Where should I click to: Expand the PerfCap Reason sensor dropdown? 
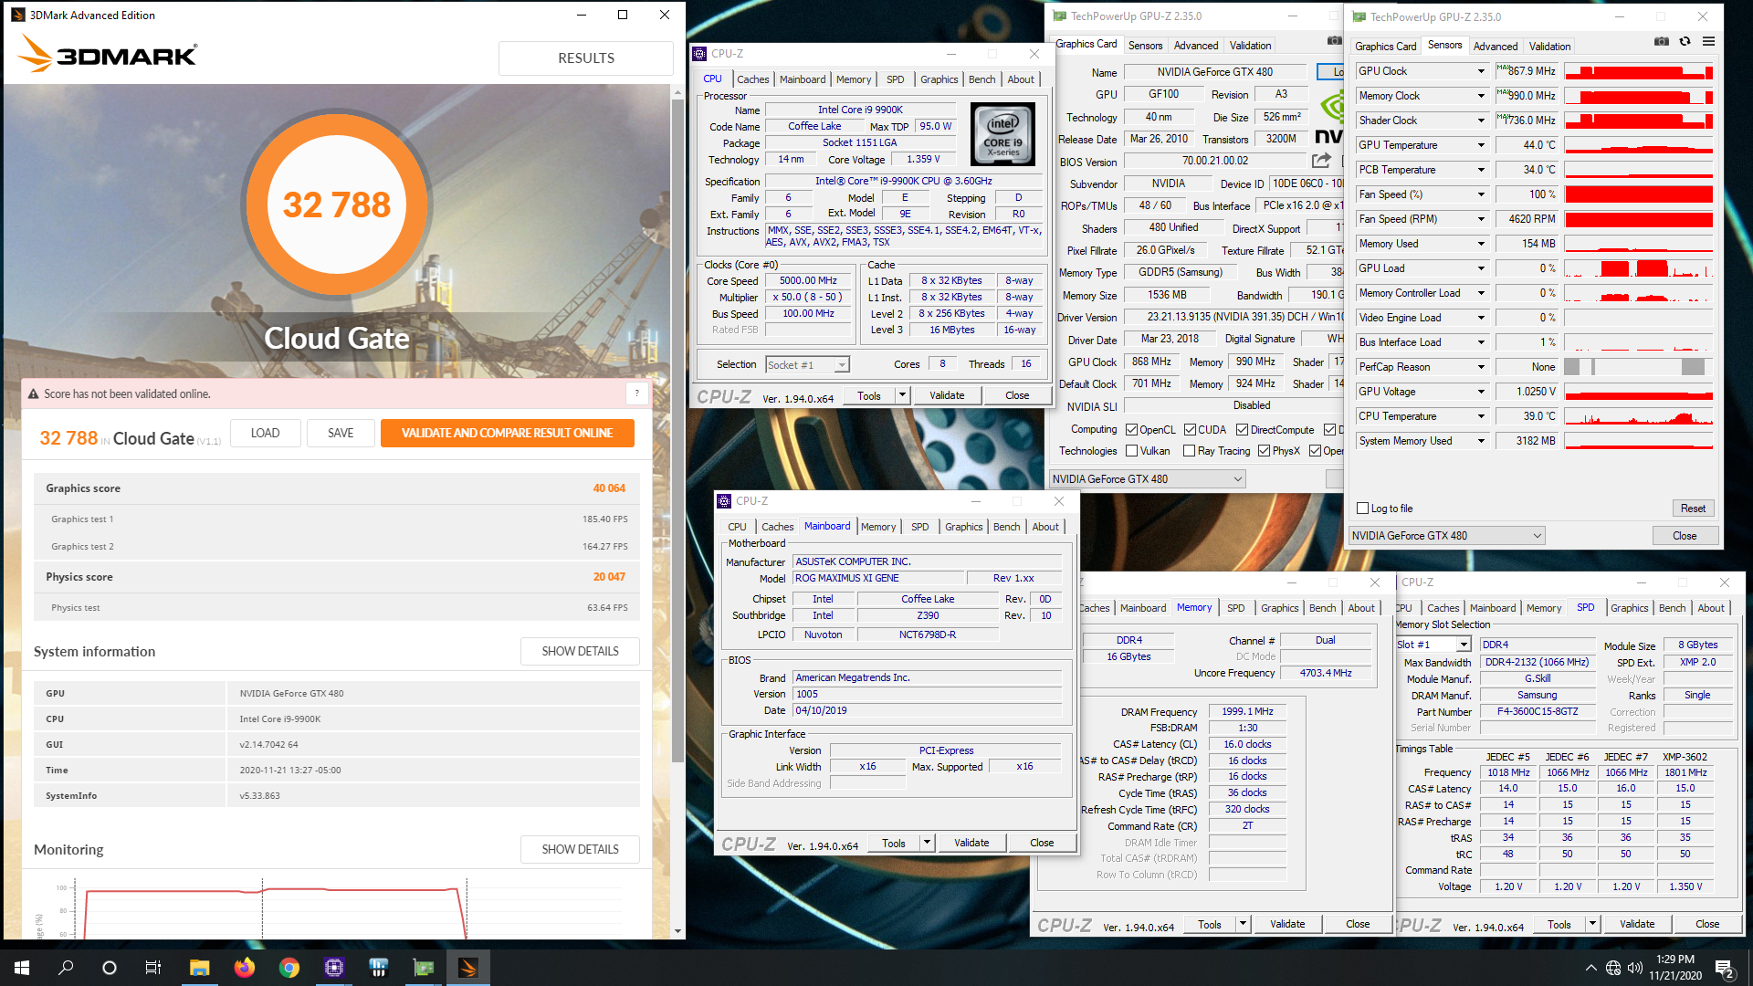1481,367
